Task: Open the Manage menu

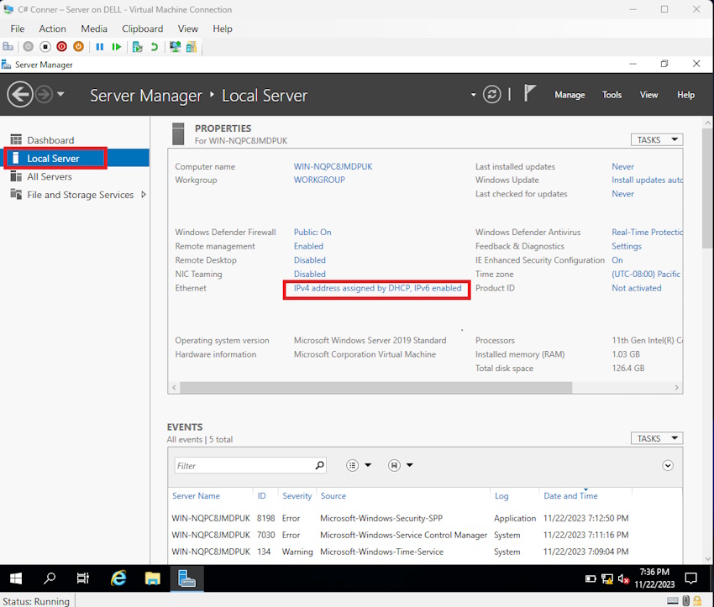Action: (570, 95)
